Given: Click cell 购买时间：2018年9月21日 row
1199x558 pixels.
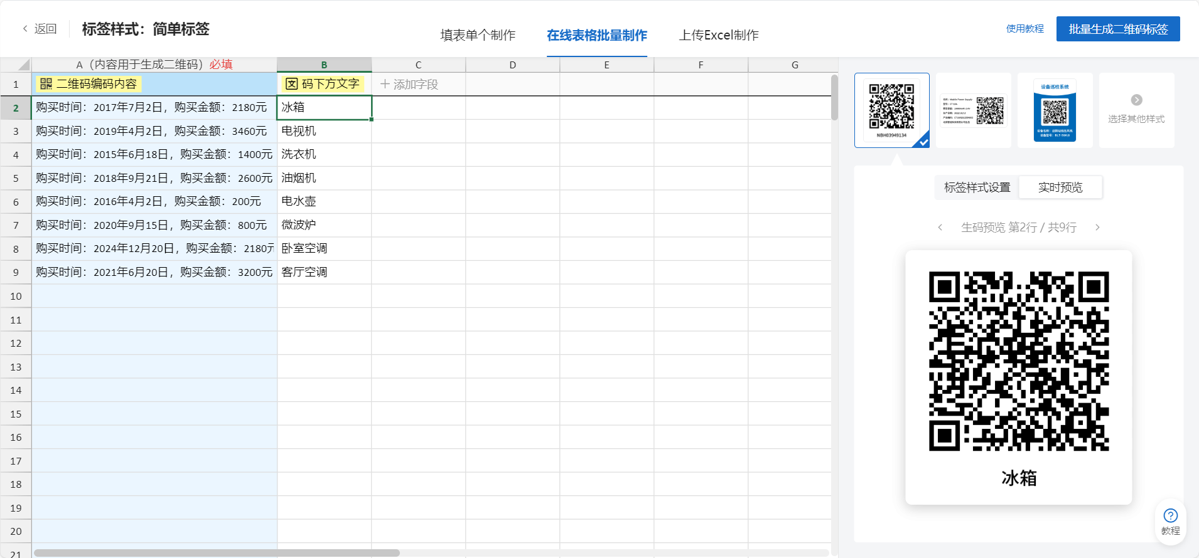Looking at the screenshot, I should 154,178.
